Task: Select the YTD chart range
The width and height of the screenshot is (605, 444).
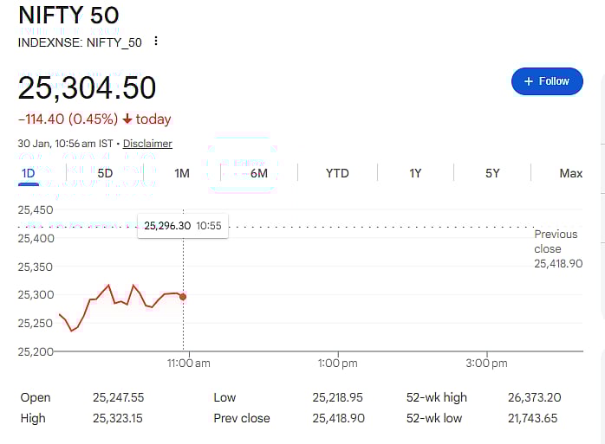Action: coord(337,173)
